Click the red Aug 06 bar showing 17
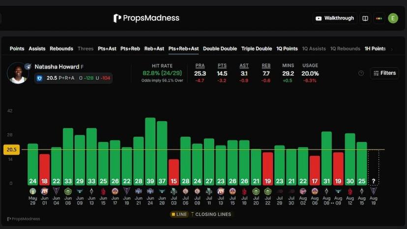The image size is (407, 229). coord(315,171)
